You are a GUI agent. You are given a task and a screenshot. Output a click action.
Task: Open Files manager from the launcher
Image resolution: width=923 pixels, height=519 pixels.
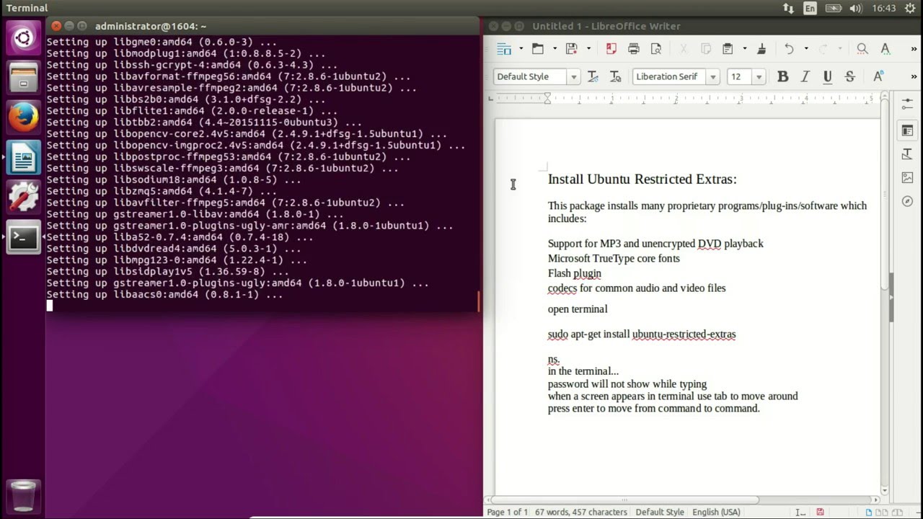point(23,77)
